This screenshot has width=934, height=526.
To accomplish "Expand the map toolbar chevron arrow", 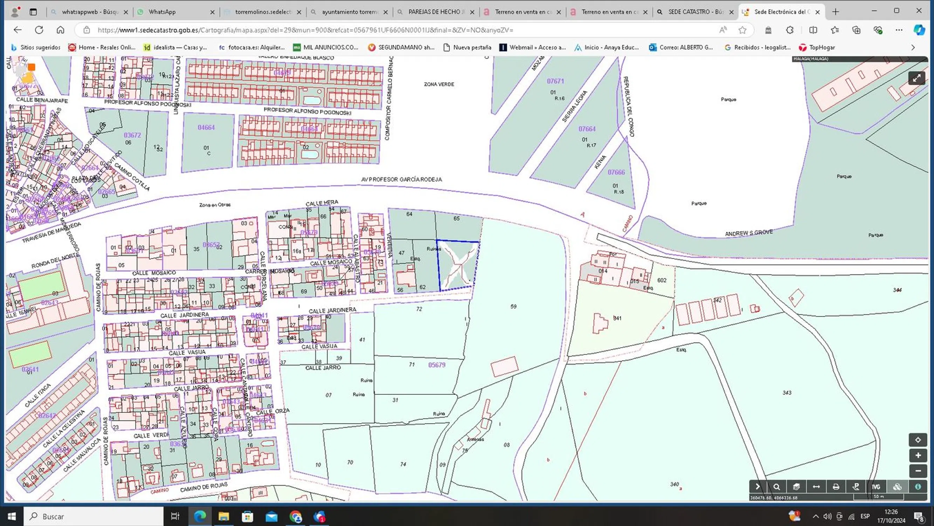I will click(757, 487).
